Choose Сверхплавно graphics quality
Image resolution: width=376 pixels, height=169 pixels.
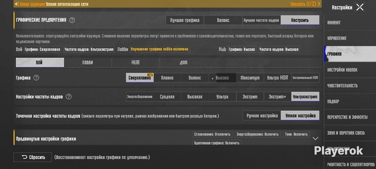tap(140, 78)
